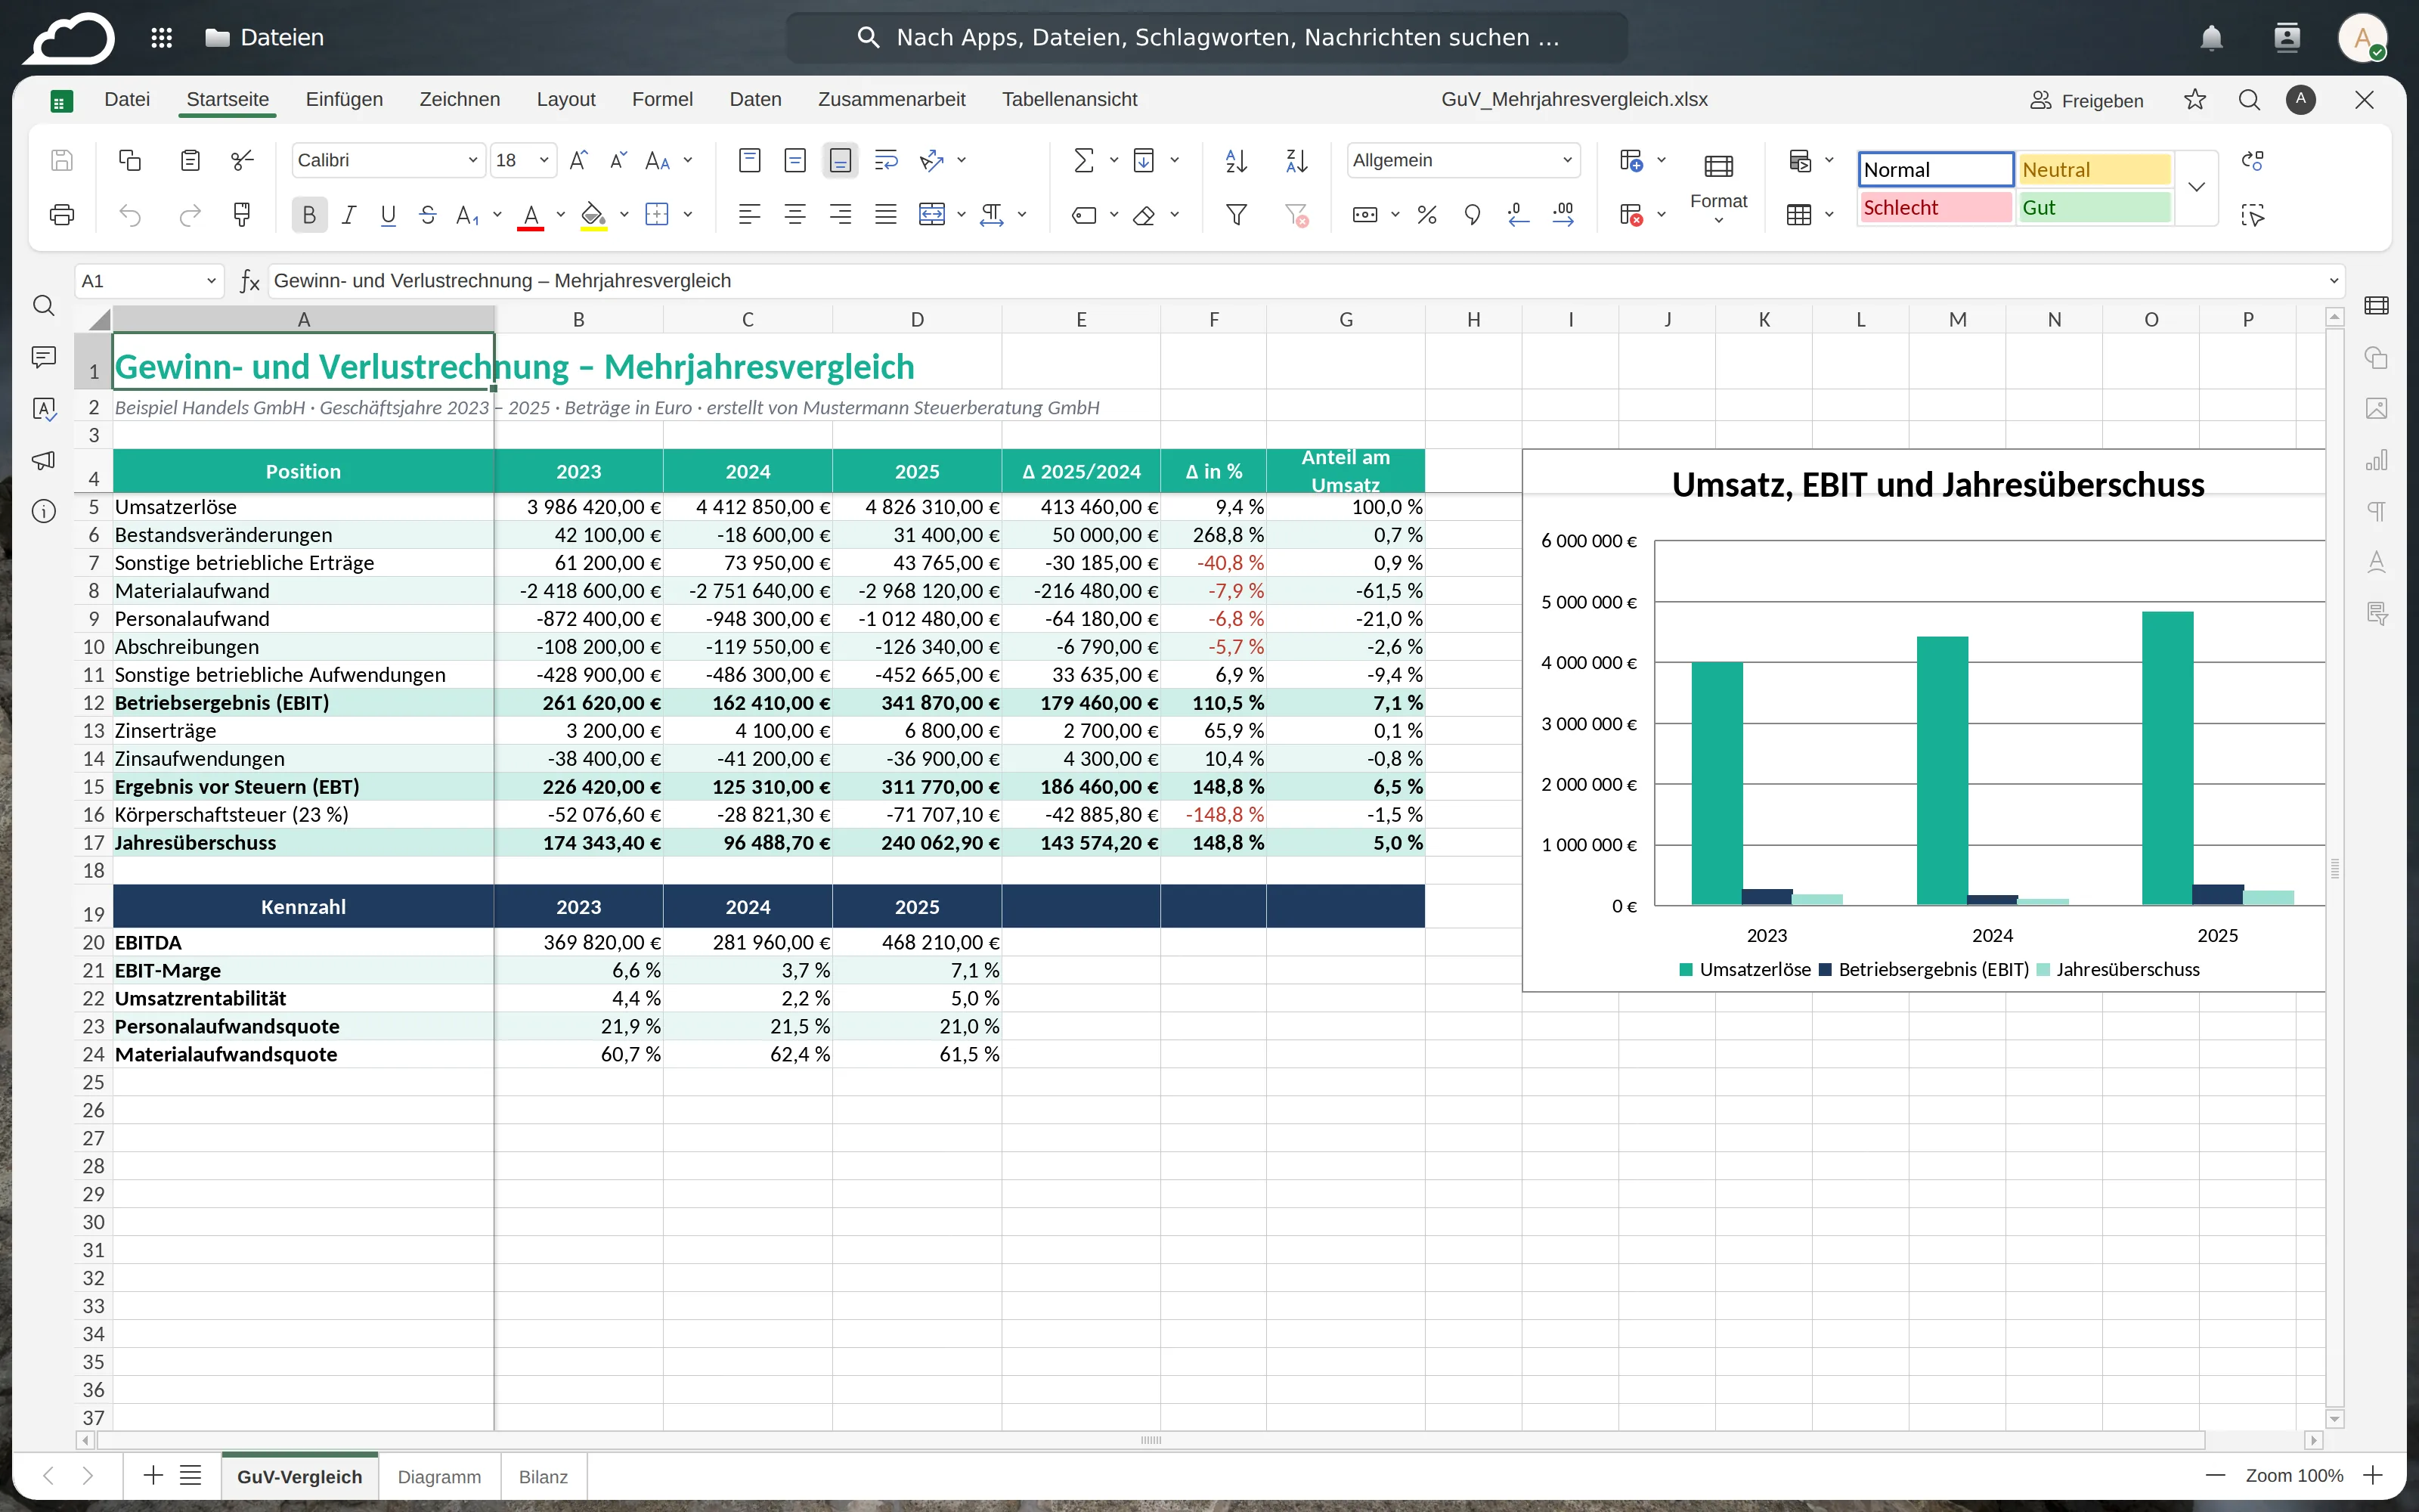
Task: Open the AutoSum dropdown arrow
Action: point(1113,160)
